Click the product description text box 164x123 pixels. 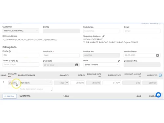35,89
